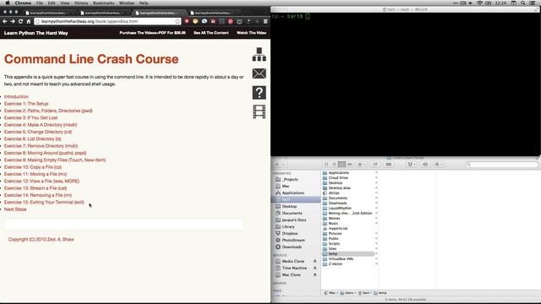
Task: Open Spotlight search in menu bar
Action: point(523,3)
